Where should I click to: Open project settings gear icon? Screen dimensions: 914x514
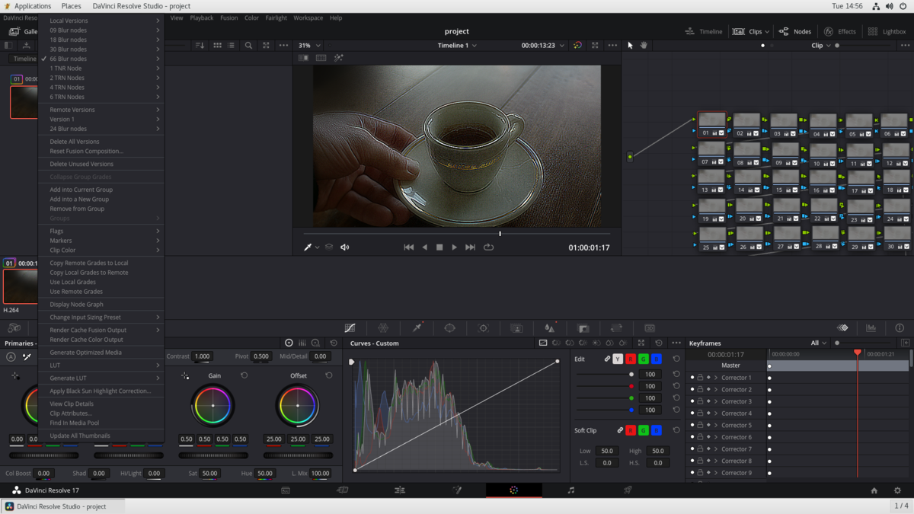(x=897, y=490)
